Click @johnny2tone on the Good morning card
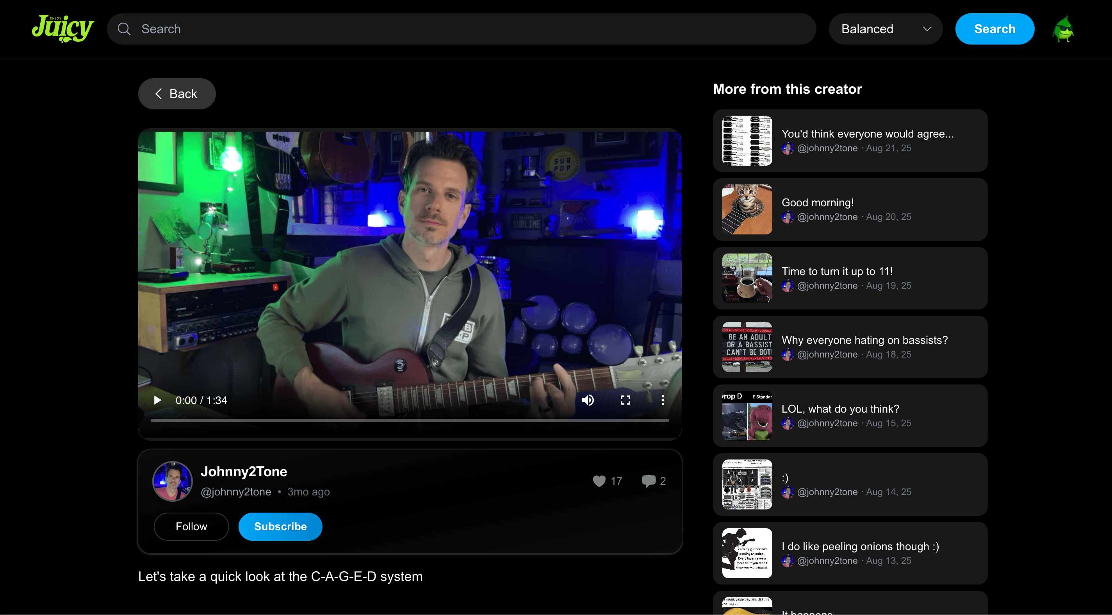The width and height of the screenshot is (1112, 615). pos(827,217)
